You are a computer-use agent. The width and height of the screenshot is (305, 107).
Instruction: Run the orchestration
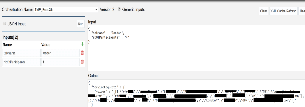[x=80, y=24]
